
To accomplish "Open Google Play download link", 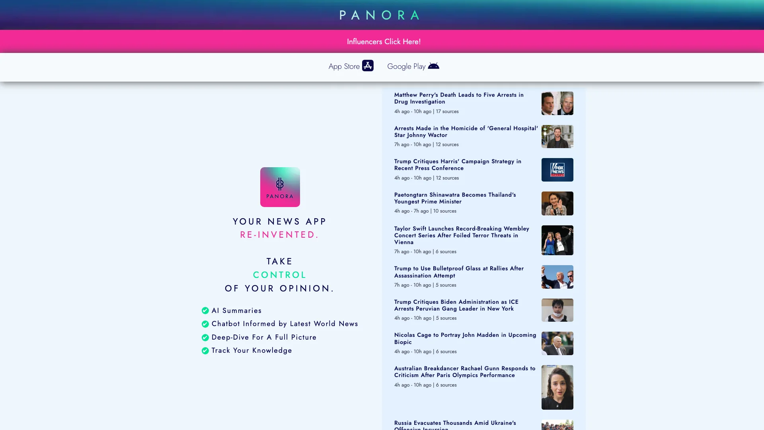I will pos(413,66).
